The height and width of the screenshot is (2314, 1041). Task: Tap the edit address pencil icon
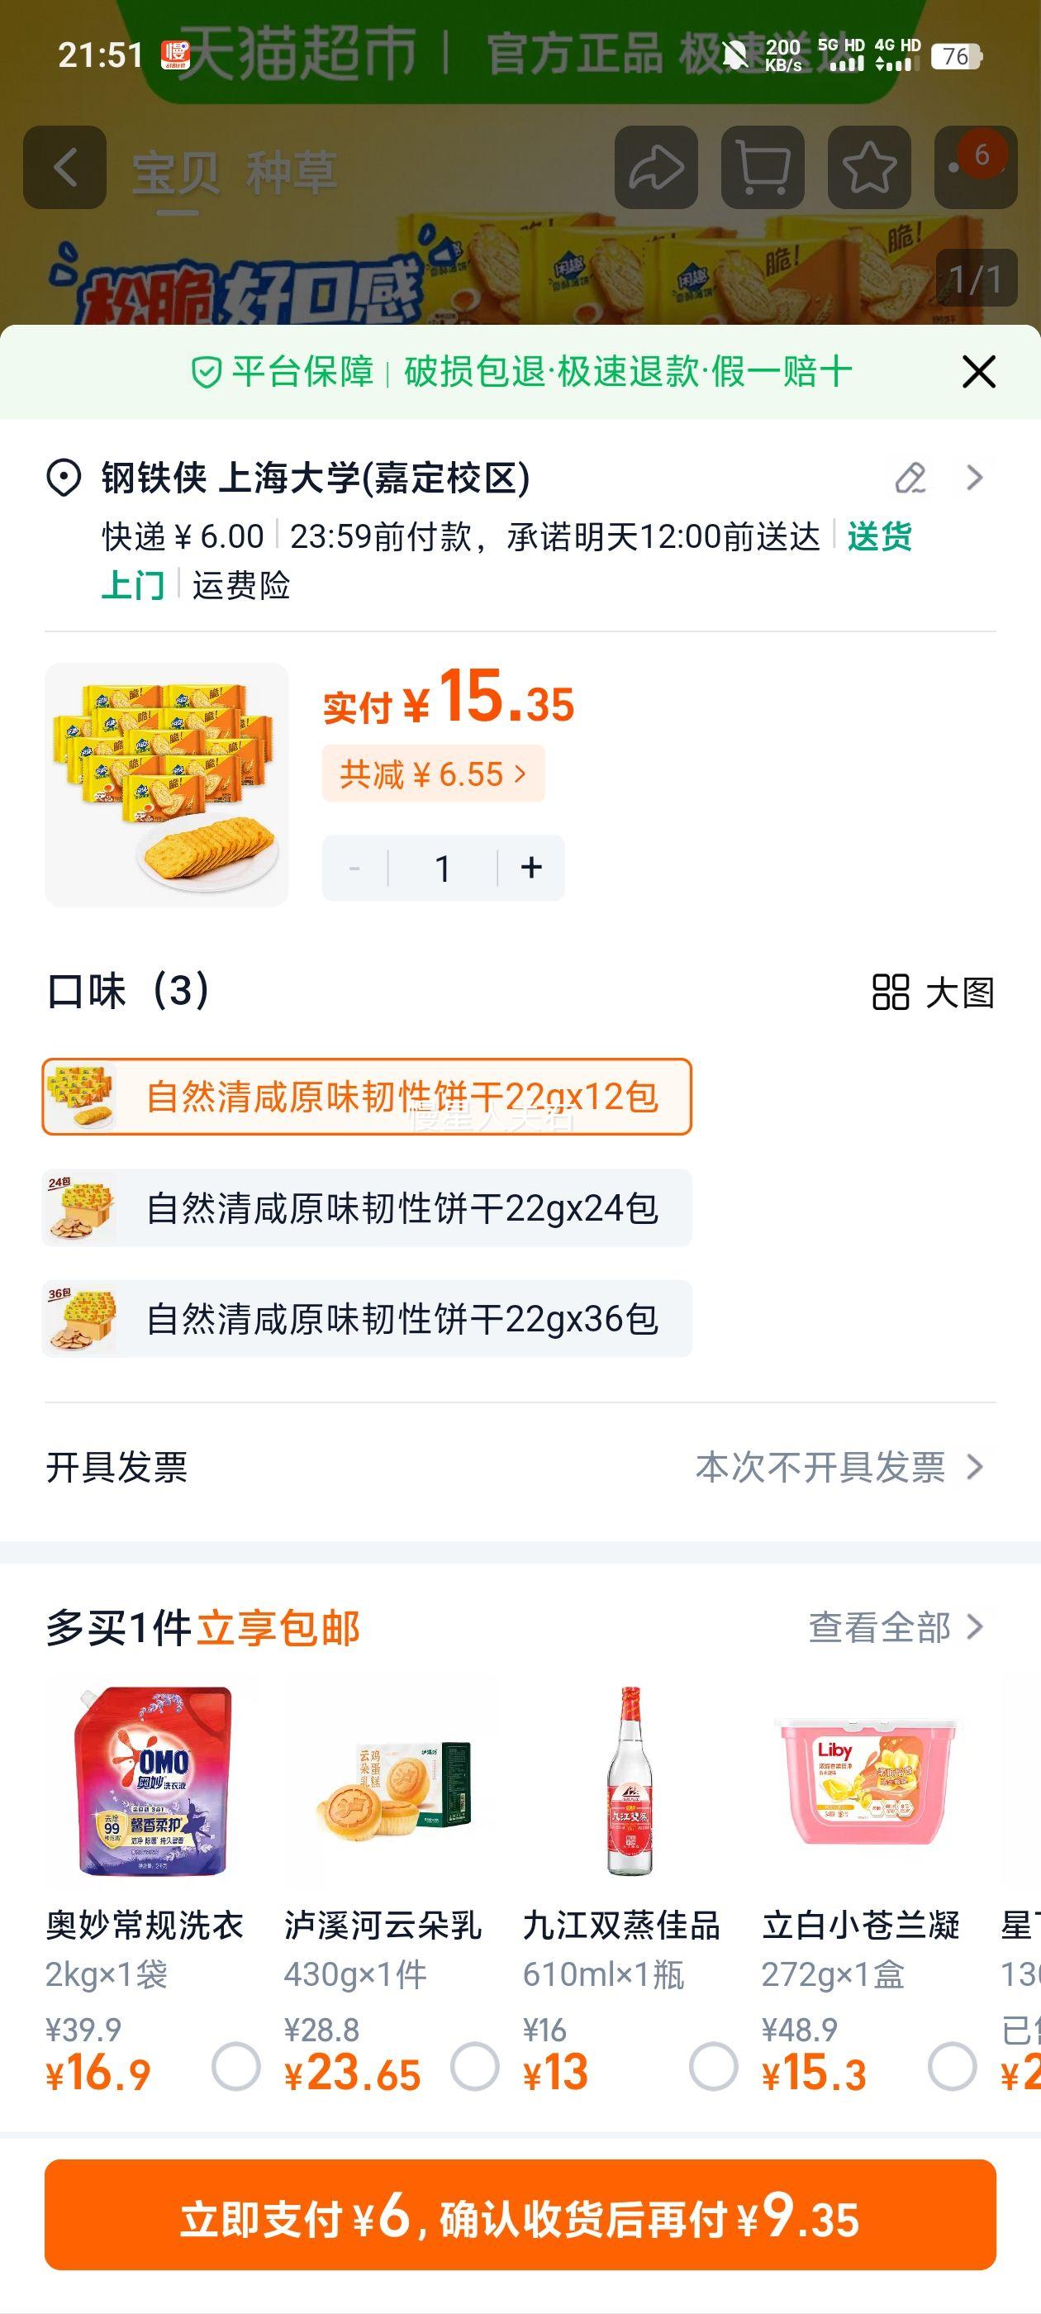(x=910, y=478)
